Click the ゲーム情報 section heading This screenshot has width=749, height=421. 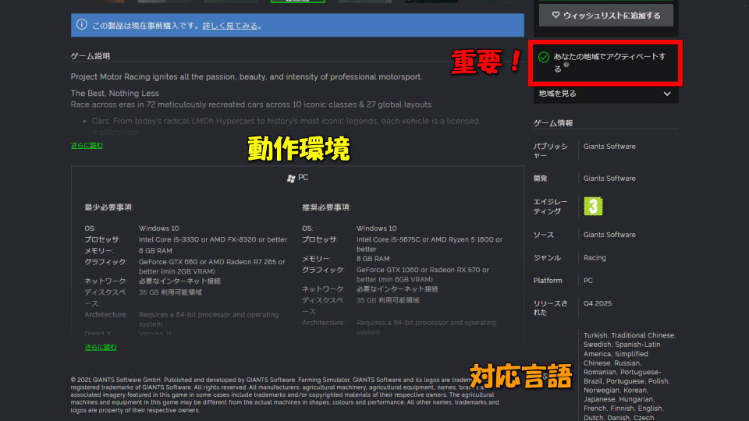click(552, 122)
